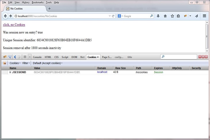The height and width of the screenshot is (140, 210).
Task: Click the localhost domain cell
Action: [x=102, y=72]
